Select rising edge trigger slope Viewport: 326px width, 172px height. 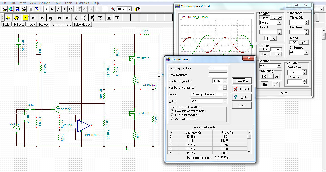[x=267, y=38]
